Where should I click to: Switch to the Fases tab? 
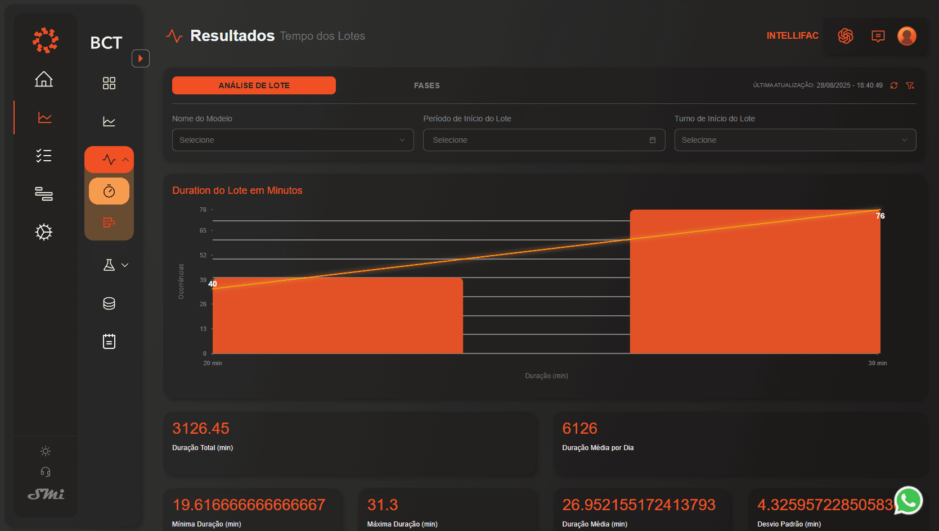(426, 85)
